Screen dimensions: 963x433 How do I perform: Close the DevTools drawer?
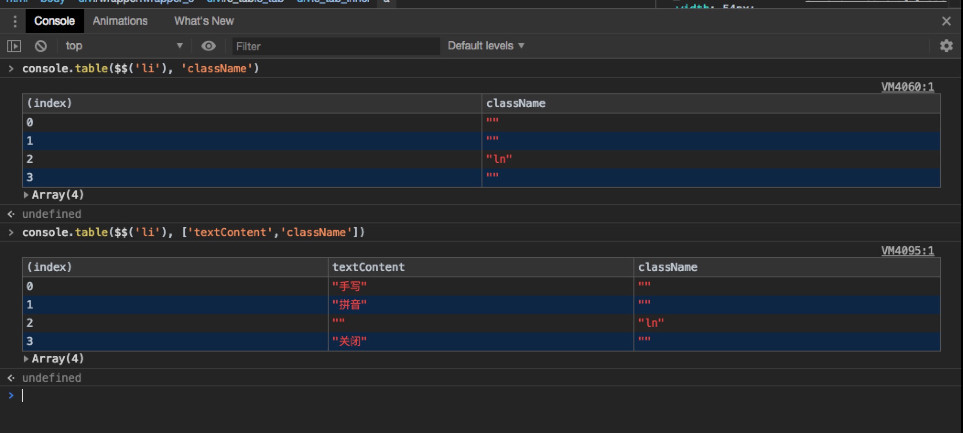click(x=946, y=21)
